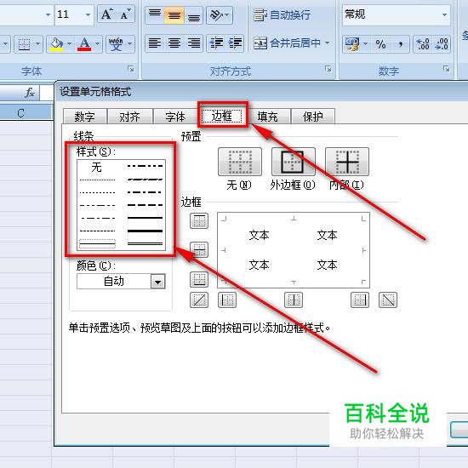468x468 pixels.
Task: Select the 外边框(O) outline preset
Action: pyautogui.click(x=293, y=162)
